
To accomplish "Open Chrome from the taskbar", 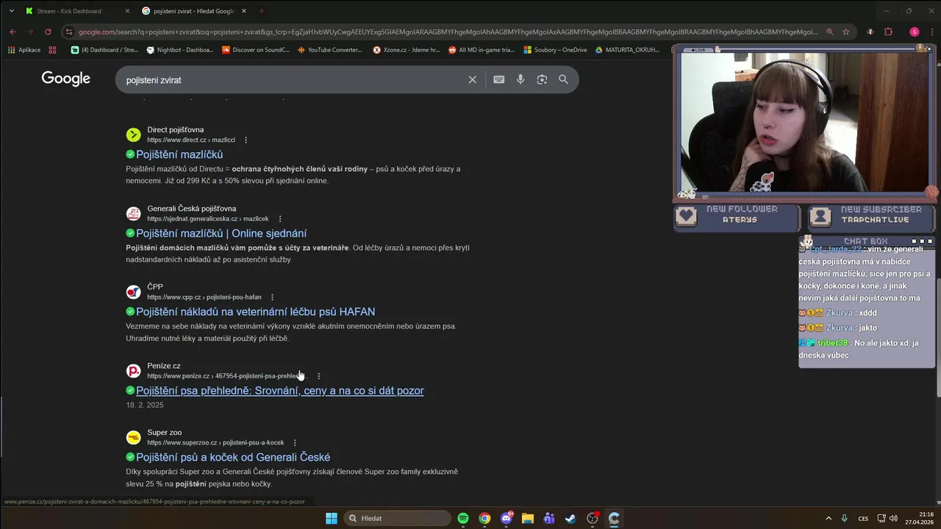I will (484, 518).
